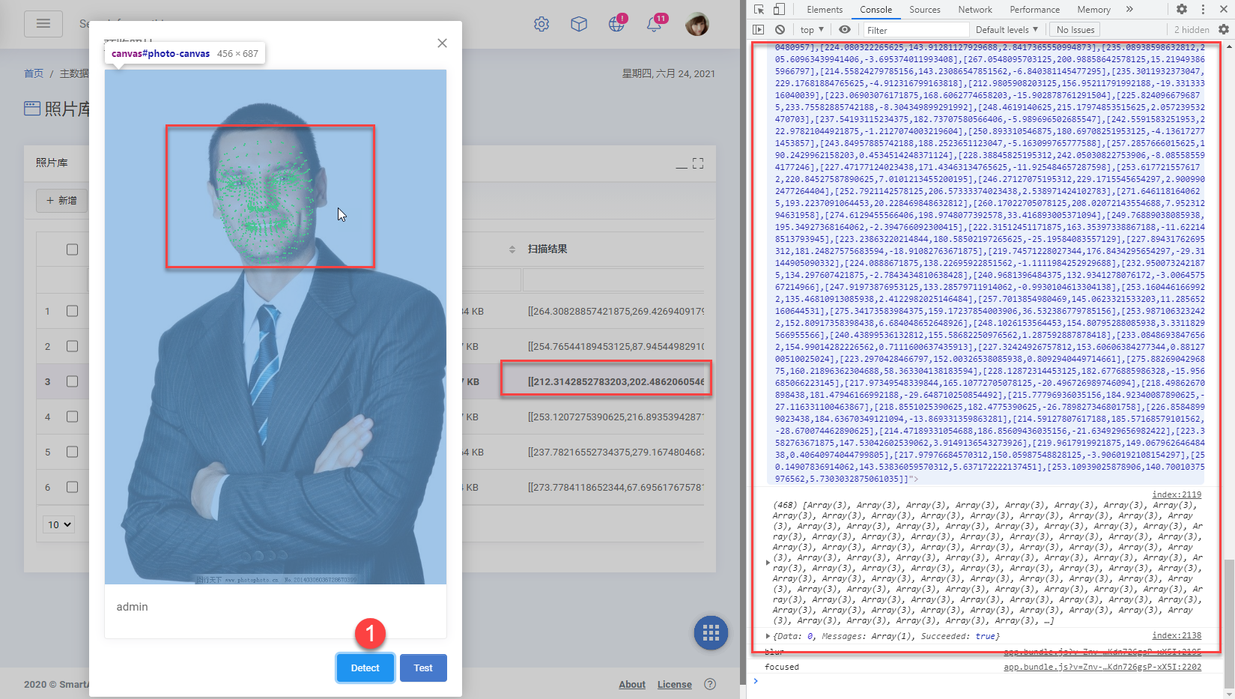Switch to the DevTools Memory tab
The height and width of the screenshot is (699, 1235).
pos(1093,10)
